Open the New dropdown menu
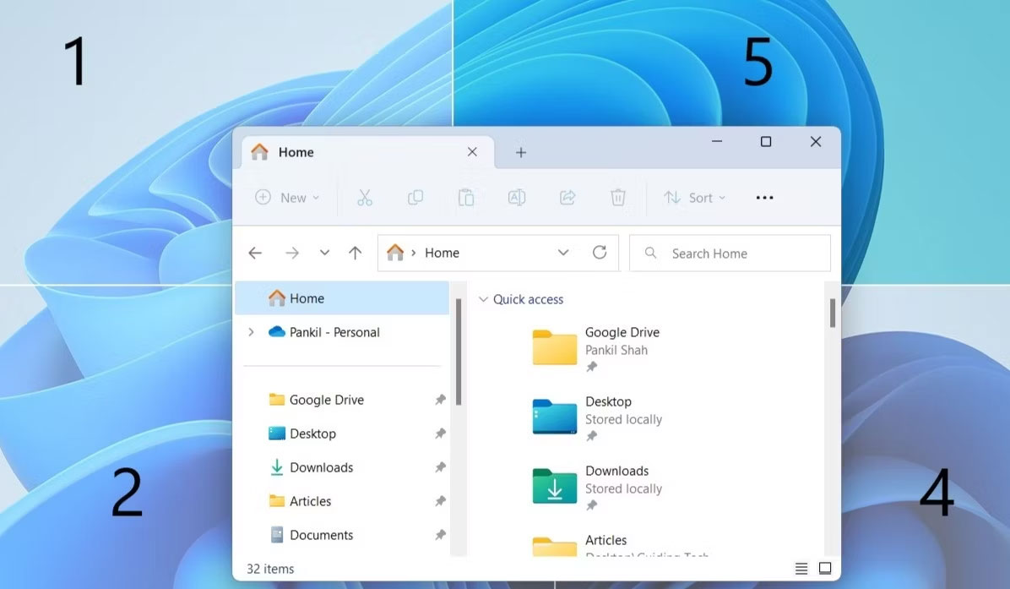1010x589 pixels. [287, 197]
